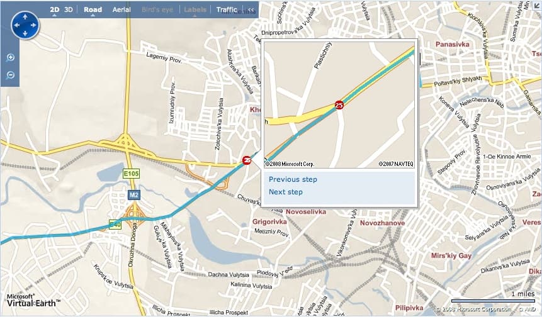Pan map right with compass arrow

pos(33,25)
